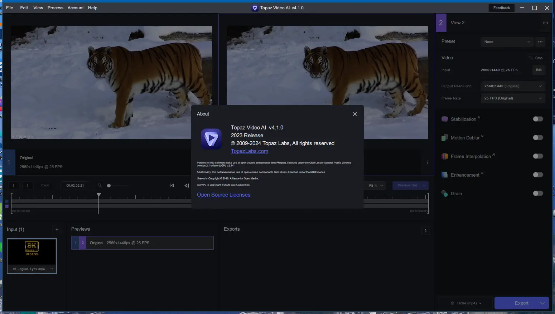
Task: Open the preset options three-dot menu
Action: tap(540, 42)
